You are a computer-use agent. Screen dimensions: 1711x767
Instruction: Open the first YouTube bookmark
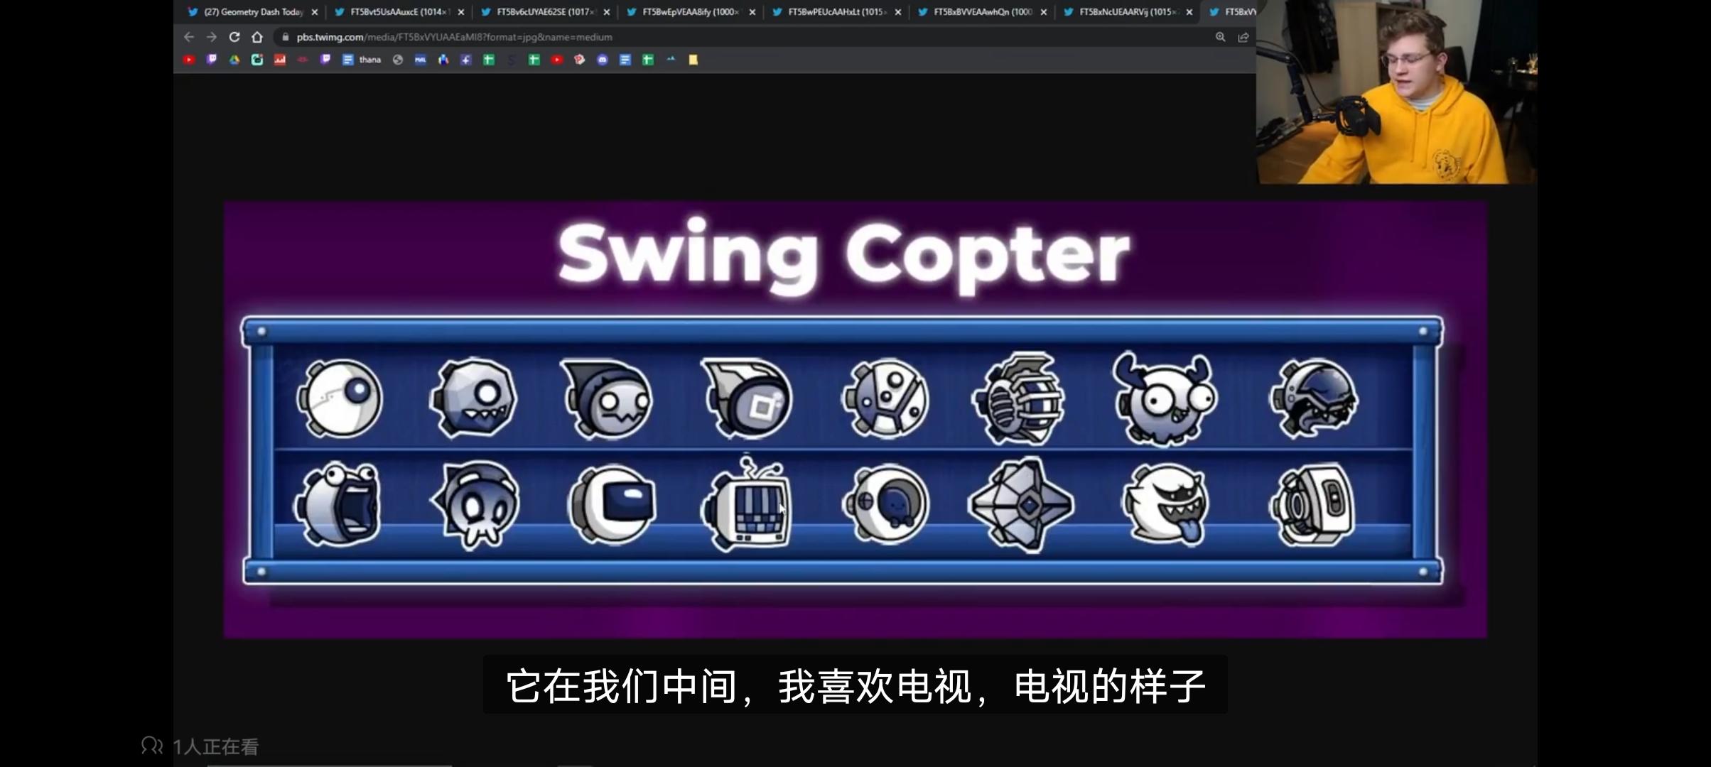(189, 60)
